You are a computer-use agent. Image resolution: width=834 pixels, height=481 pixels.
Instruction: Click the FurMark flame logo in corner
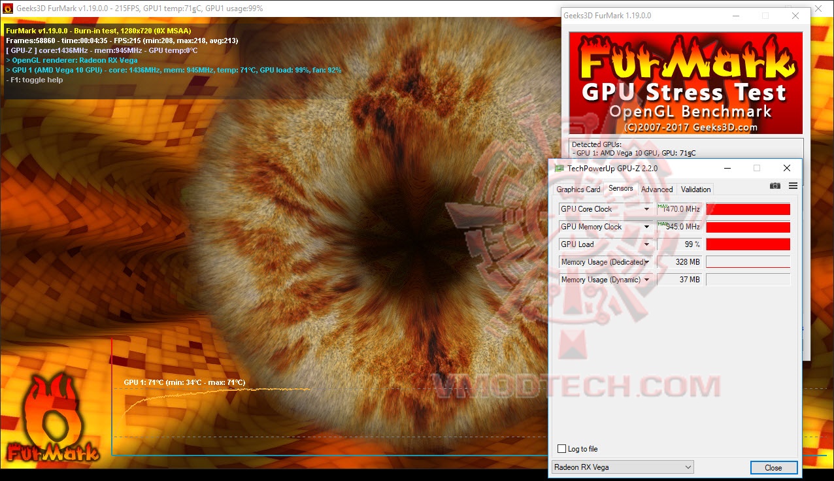click(52, 418)
